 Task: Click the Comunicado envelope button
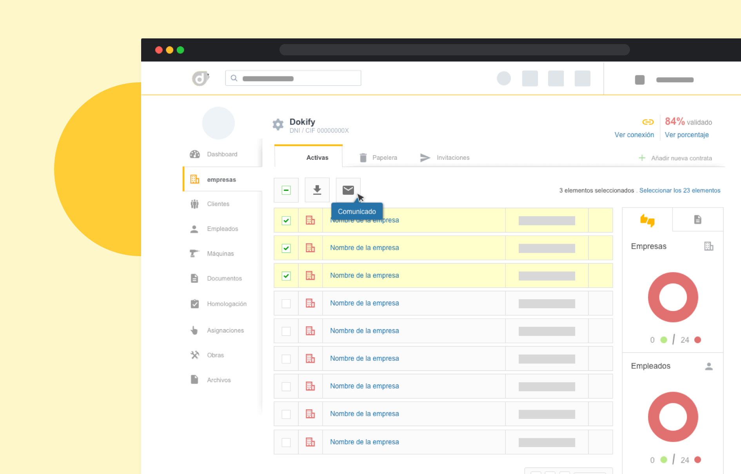[x=348, y=190]
